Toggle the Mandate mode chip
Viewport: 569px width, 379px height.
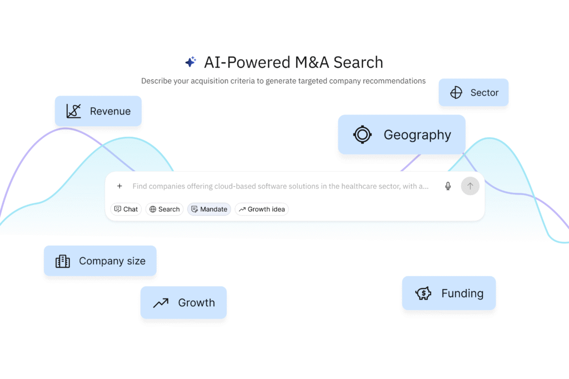[x=209, y=209]
